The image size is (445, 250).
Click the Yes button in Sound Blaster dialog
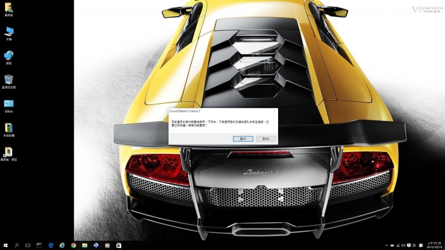coord(243,139)
